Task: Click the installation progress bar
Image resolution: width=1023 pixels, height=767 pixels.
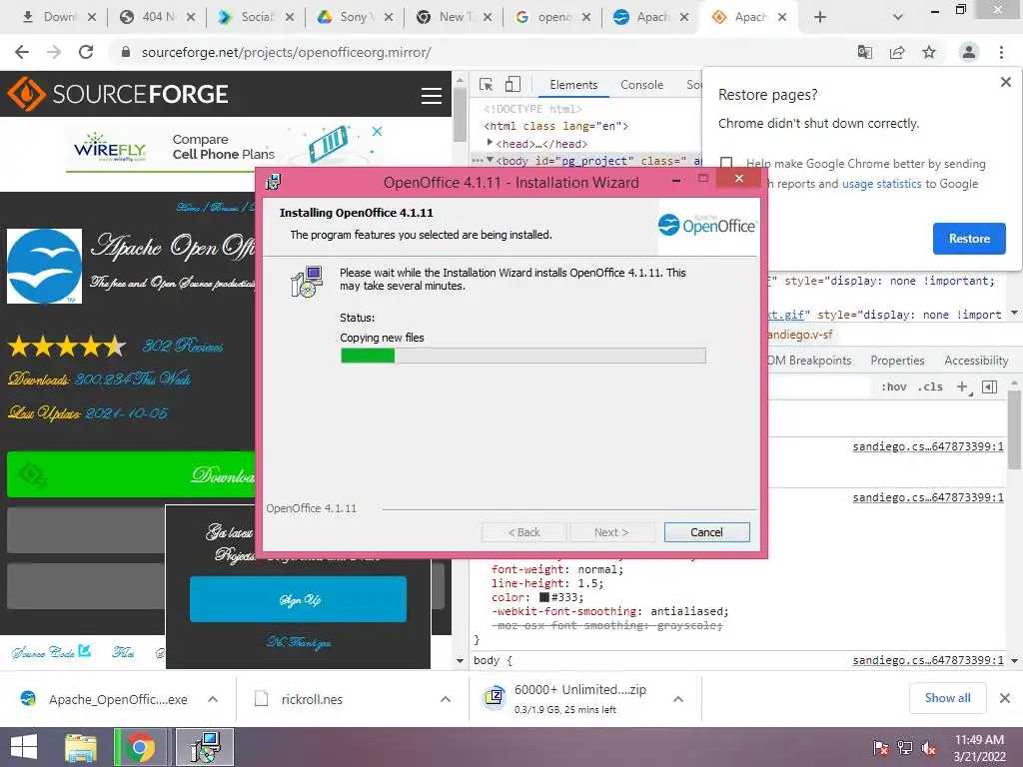Action: tap(522, 356)
